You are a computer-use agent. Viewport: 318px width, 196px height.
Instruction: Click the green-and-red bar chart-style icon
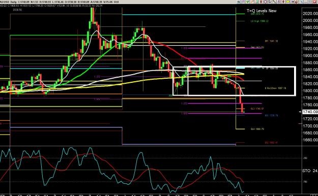(256, 2)
